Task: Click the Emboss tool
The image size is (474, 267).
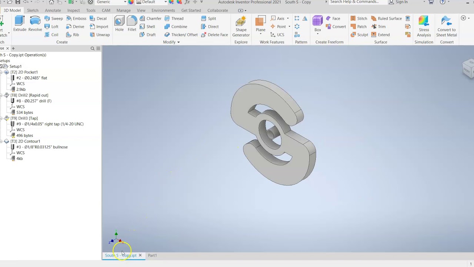Action: pyautogui.click(x=76, y=19)
